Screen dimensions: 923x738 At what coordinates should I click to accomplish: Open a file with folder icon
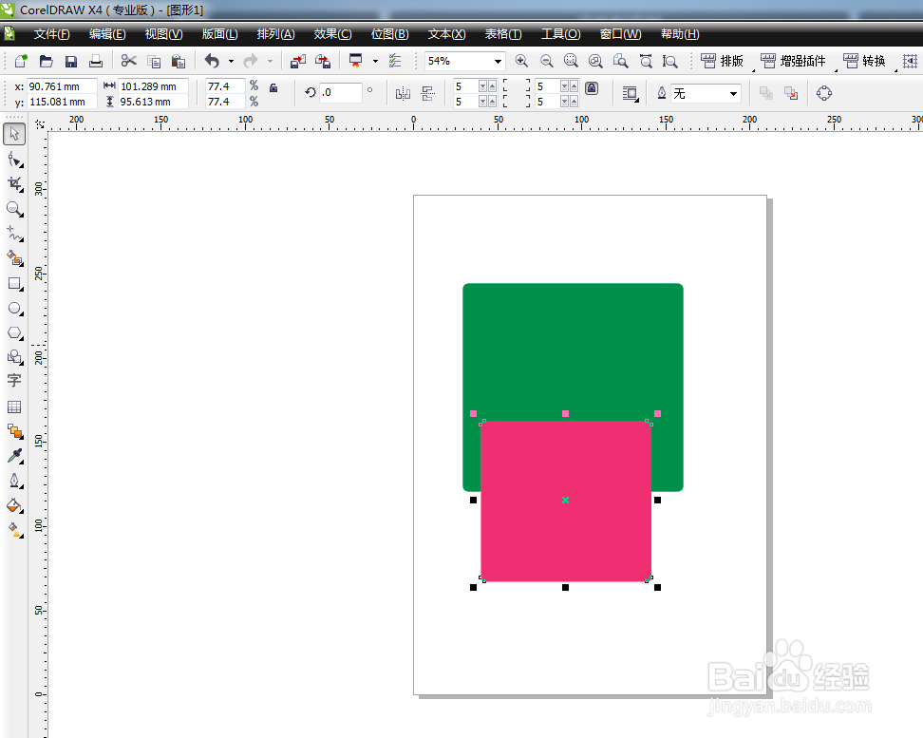(x=46, y=61)
